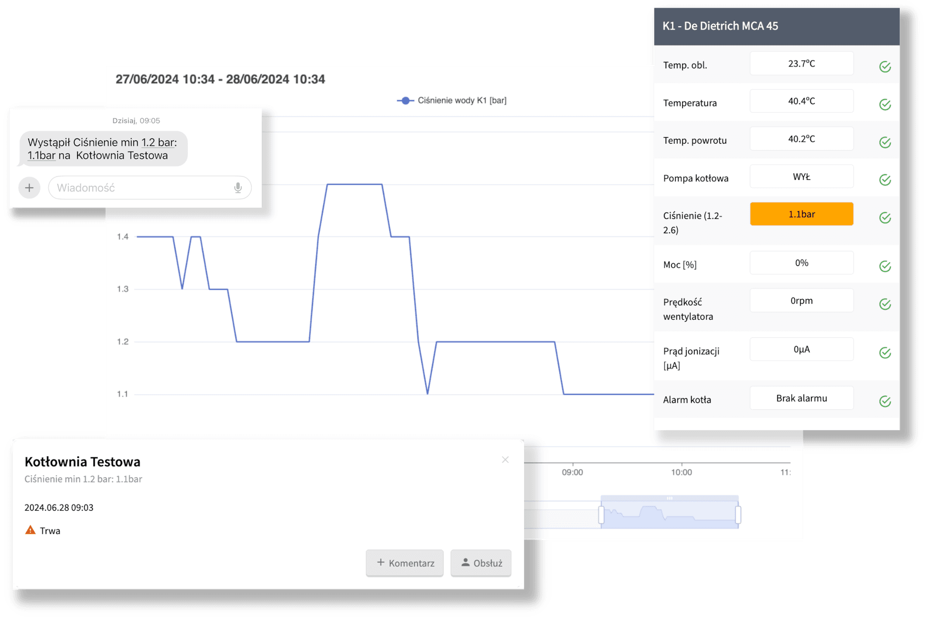Click the plus attachment icon beside message field
The height and width of the screenshot is (618, 930).
[29, 188]
